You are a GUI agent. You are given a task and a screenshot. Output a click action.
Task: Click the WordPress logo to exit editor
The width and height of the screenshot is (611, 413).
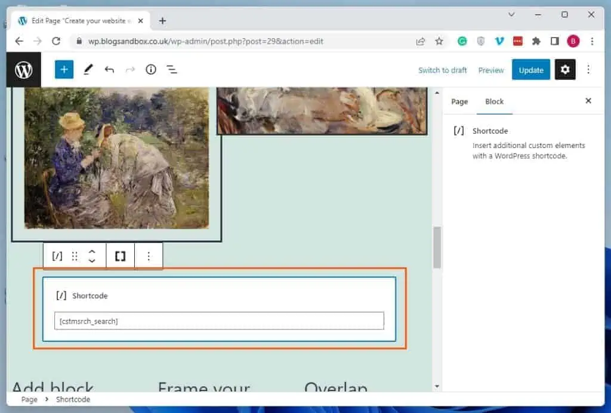(24, 70)
